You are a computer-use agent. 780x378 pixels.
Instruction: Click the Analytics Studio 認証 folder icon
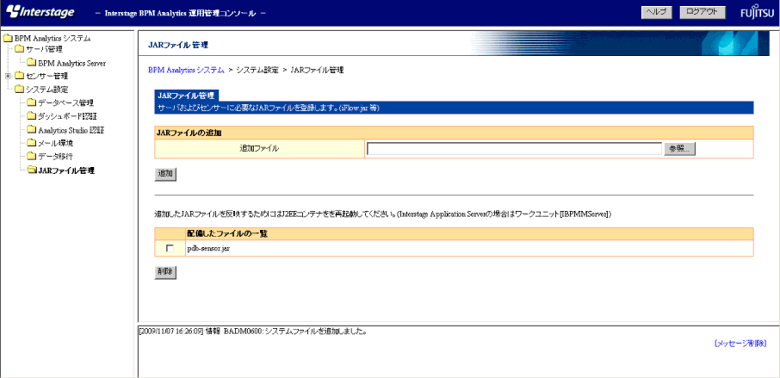pyautogui.click(x=31, y=130)
